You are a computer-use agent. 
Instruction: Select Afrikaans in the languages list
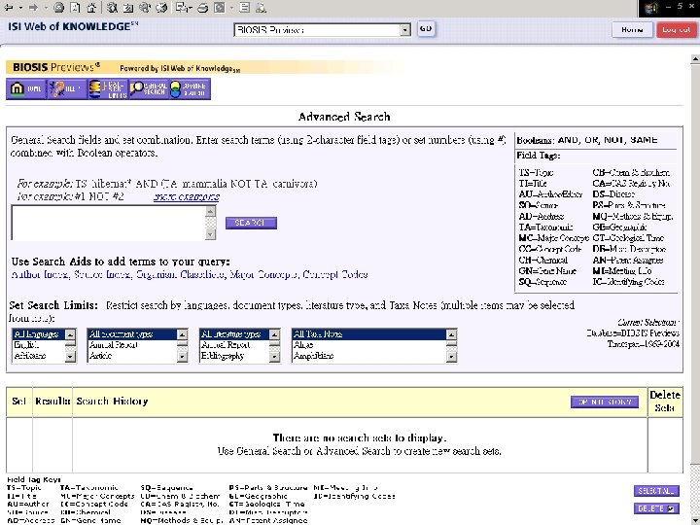[x=38, y=356]
